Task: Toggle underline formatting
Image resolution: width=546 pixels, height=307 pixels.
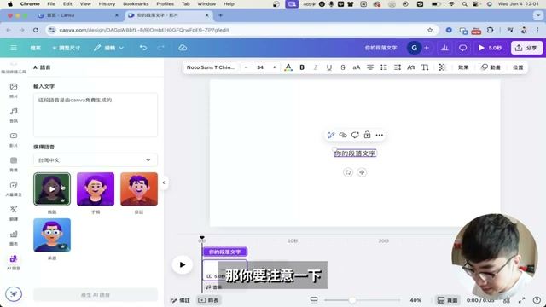Action: [329, 67]
